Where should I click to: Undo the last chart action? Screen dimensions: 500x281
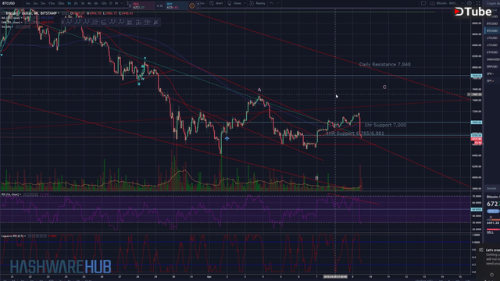tap(272, 3)
